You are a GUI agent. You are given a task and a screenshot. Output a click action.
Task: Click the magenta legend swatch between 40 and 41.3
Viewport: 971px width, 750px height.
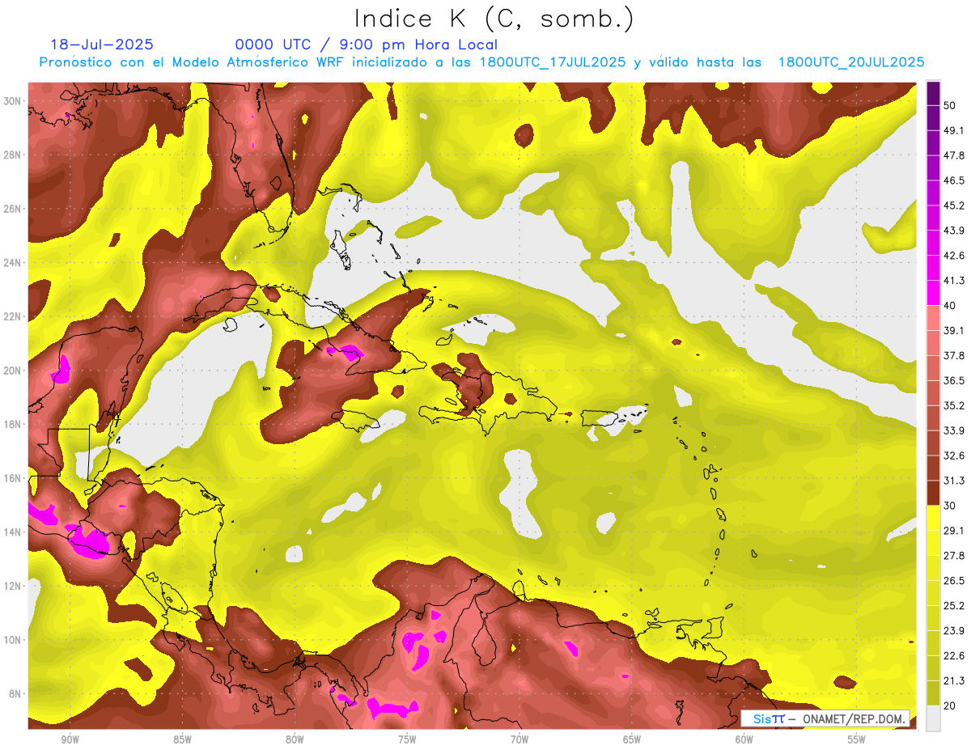[933, 293]
